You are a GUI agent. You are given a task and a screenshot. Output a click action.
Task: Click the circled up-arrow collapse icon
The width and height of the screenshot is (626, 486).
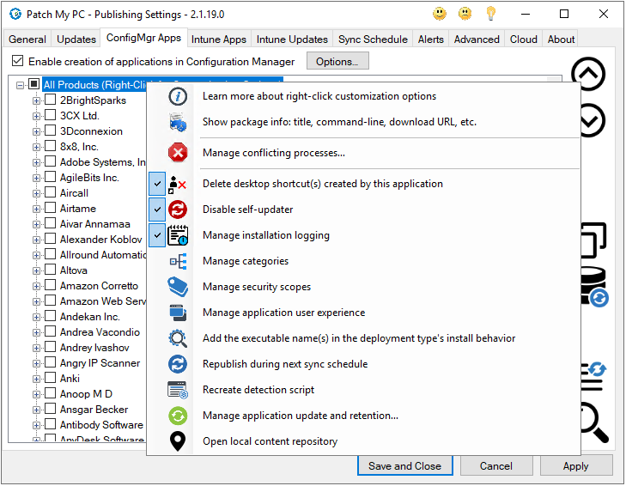(588, 74)
